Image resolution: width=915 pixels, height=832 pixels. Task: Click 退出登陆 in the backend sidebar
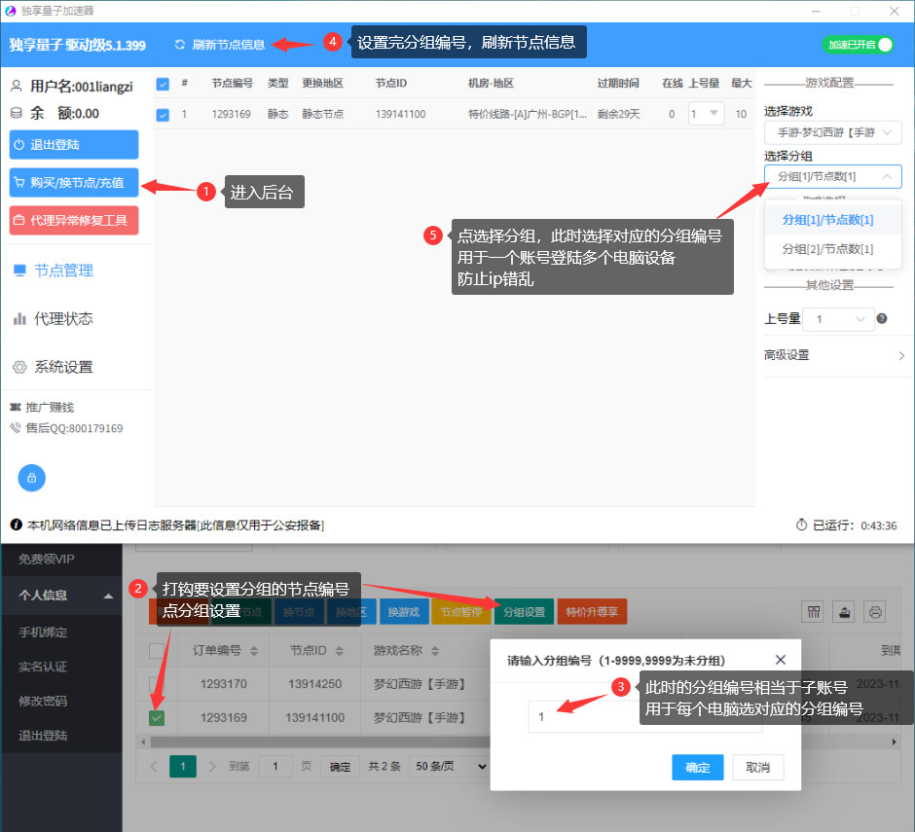coord(43,735)
